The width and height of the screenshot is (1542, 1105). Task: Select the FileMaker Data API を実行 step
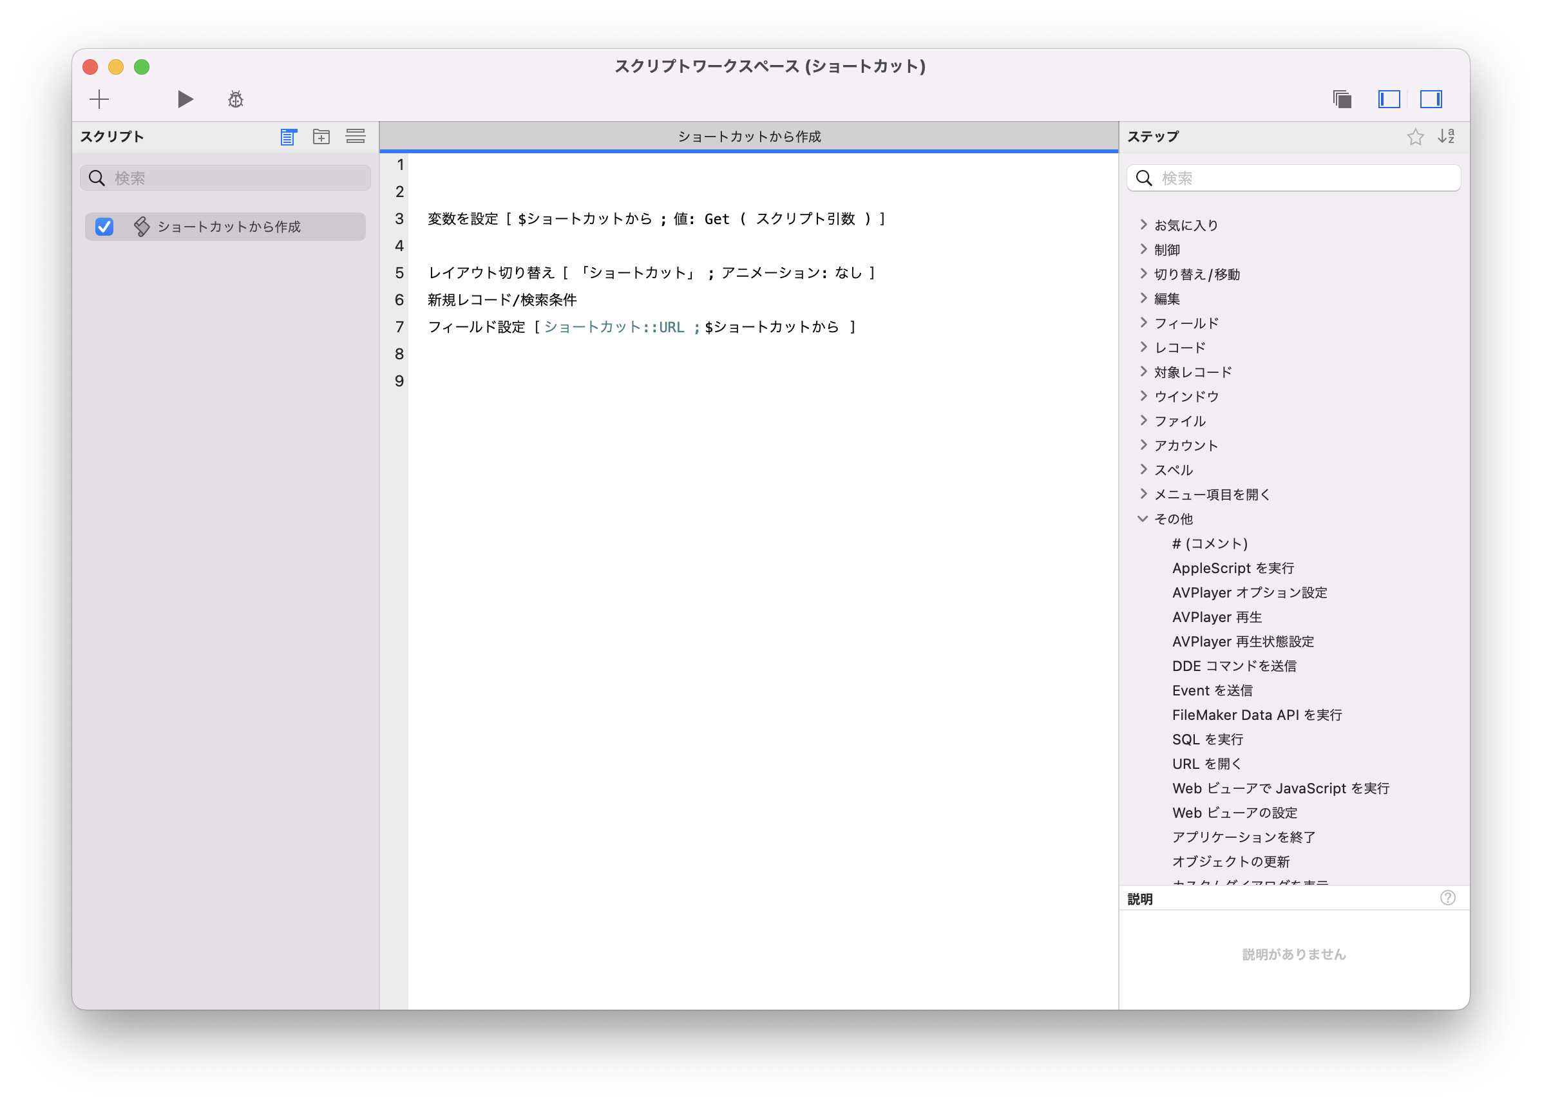[x=1257, y=714]
